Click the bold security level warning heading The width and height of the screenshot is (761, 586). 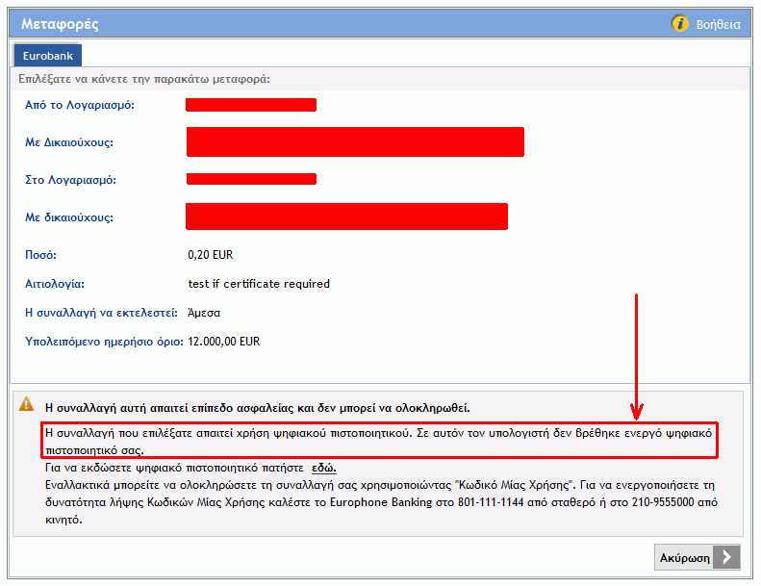(x=257, y=408)
